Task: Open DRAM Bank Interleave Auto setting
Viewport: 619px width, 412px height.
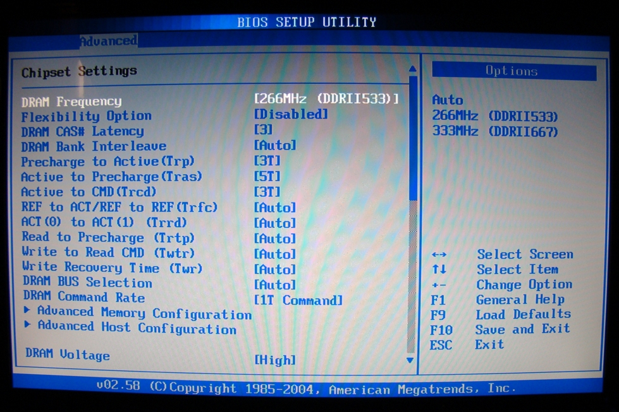Action: click(x=274, y=146)
